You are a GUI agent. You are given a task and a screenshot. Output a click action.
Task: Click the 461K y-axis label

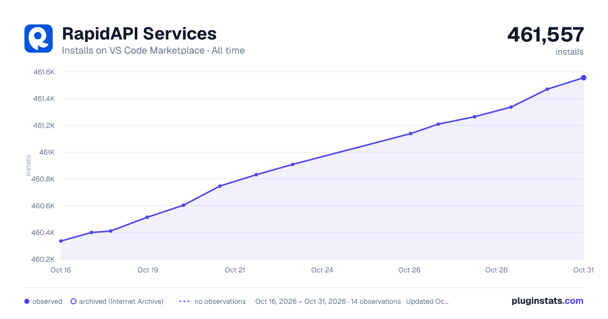click(47, 152)
